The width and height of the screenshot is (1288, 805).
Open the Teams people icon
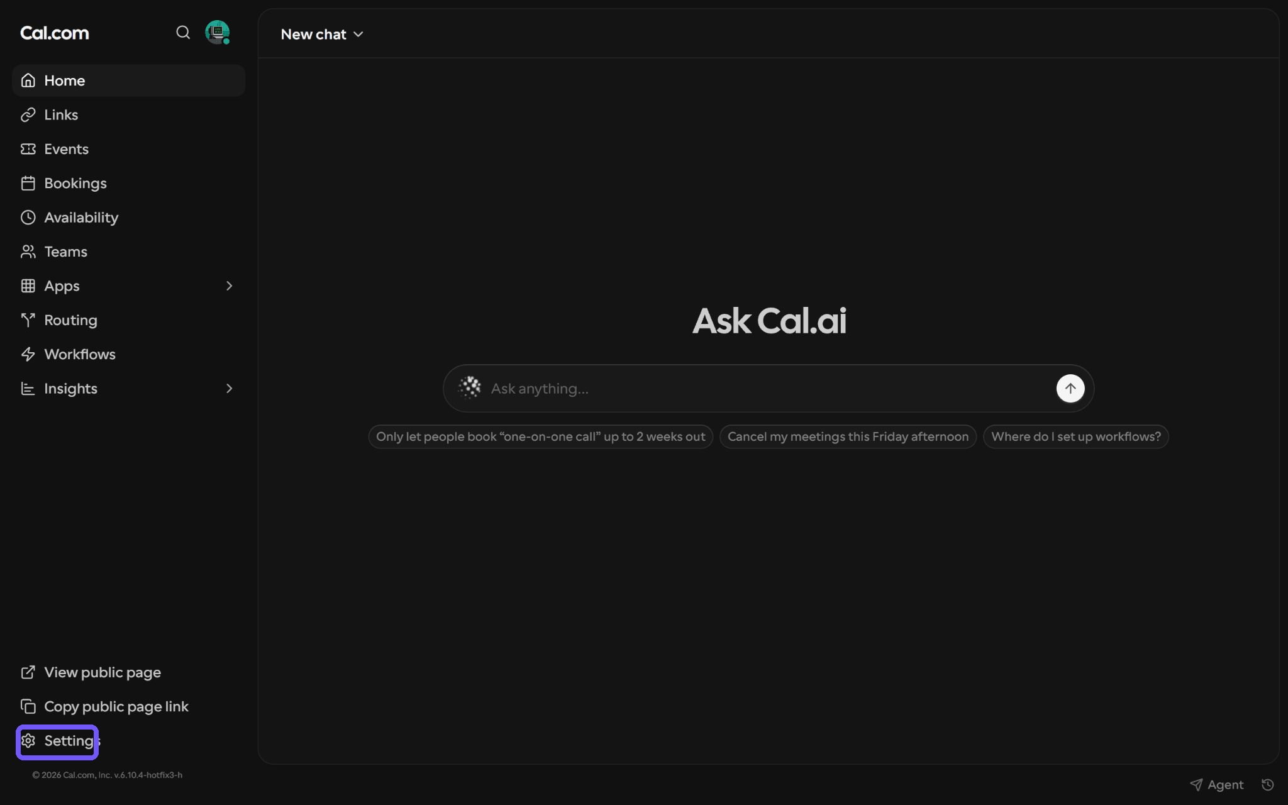pos(28,252)
